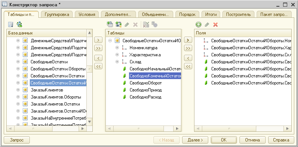Click the Таблицы horizontal scrollbar right arrow
The image size is (298, 147).
coord(177,128)
